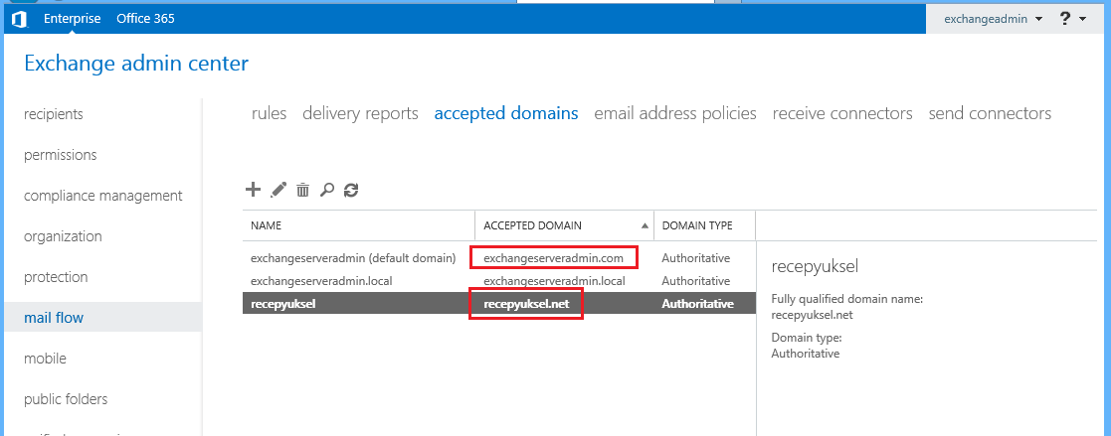The width and height of the screenshot is (1111, 436).
Task: Select exchangeserveradmin (default domain) row
Action: pos(353,258)
